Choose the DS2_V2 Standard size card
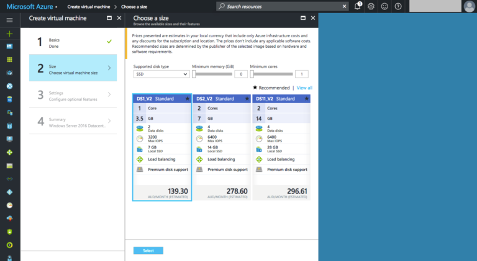This screenshot has width=477, height=261. tap(222, 147)
